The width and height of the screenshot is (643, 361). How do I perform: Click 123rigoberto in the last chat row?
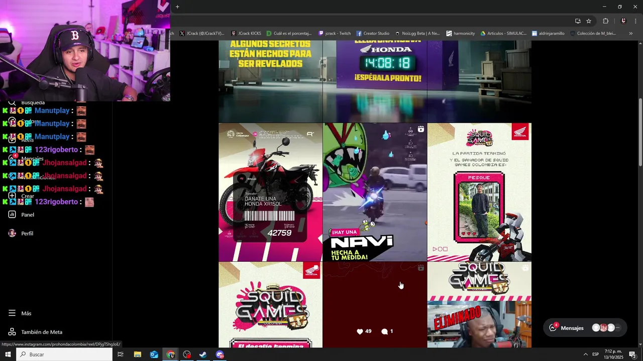56,202
